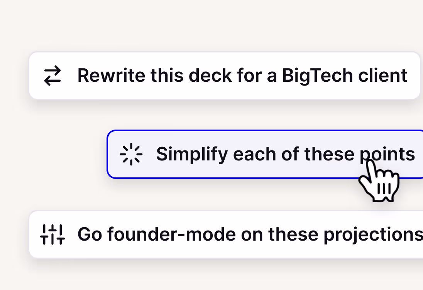Select the blue-outlined highlighted suggestion
Image resolution: width=423 pixels, height=290 pixels.
point(265,154)
